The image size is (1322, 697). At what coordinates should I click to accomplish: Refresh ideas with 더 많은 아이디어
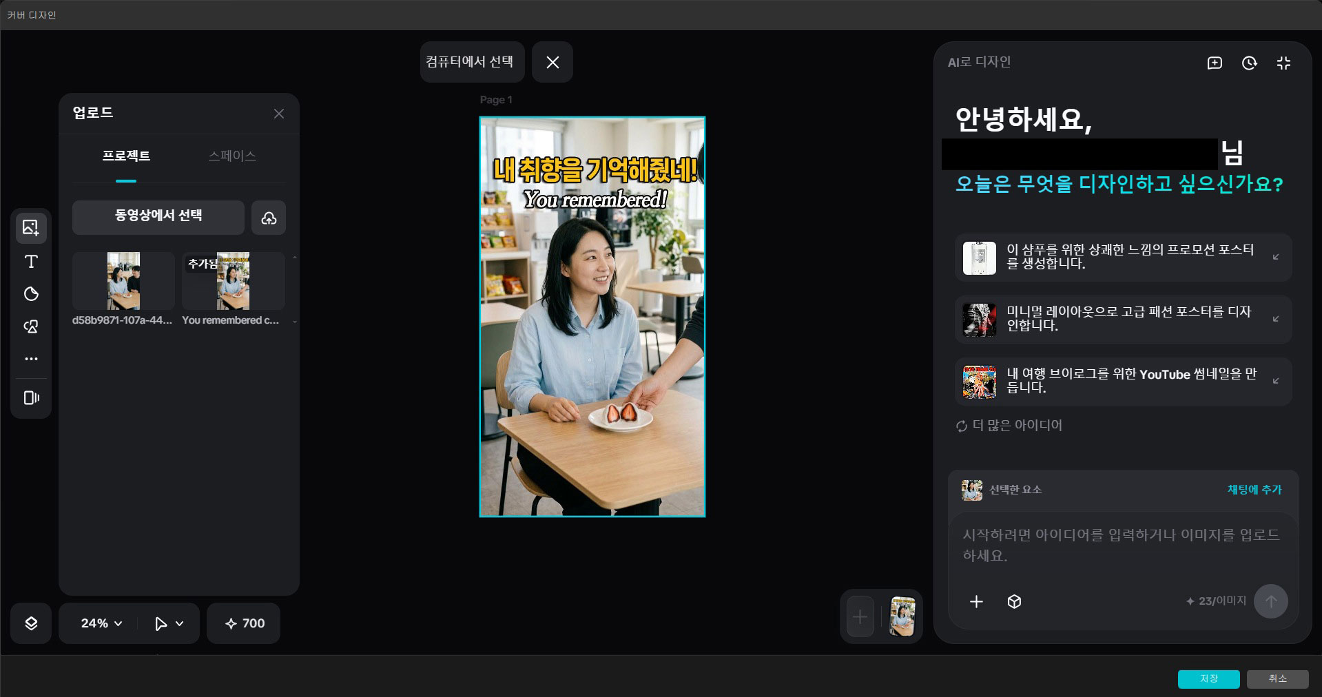tap(1009, 426)
